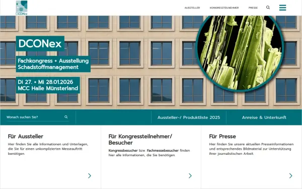Screen dimensions: 302x189
Task: Click the arrow under Für Kongressteilnehmer/Besucher
Action: tap(190, 176)
